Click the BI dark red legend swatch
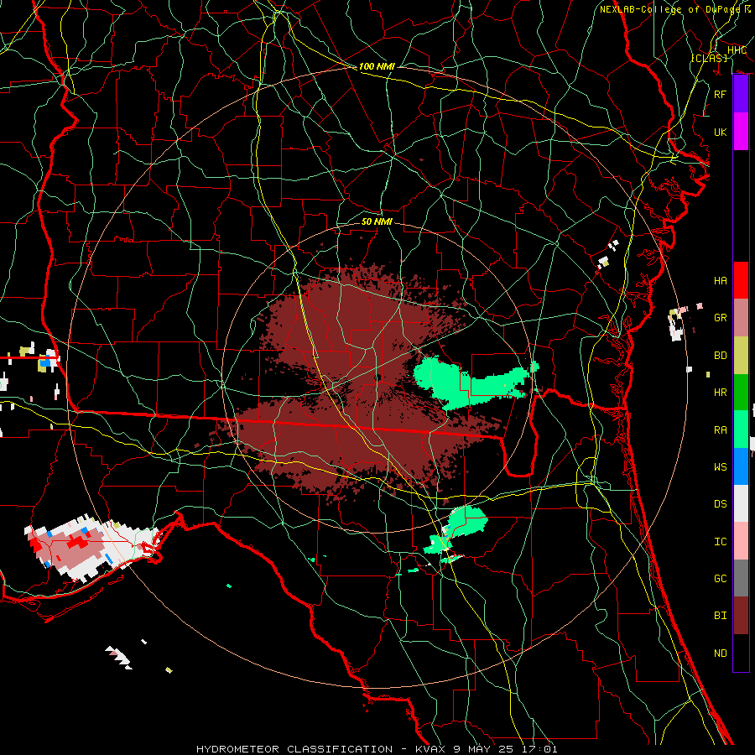This screenshot has height=755, width=755. 741,616
